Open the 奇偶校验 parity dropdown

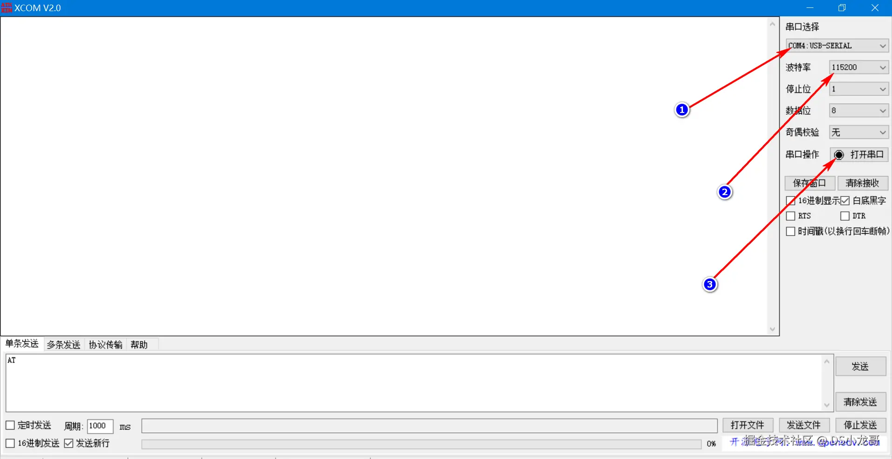[859, 132]
